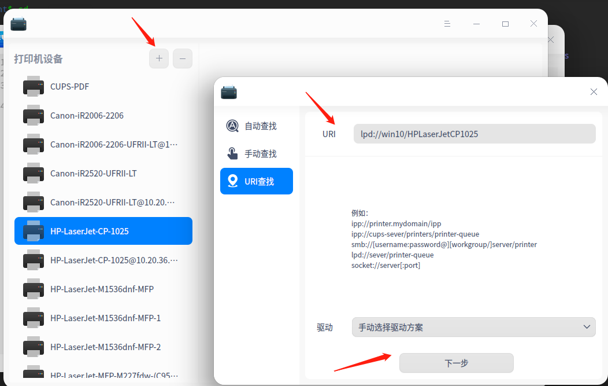This screenshot has width=608, height=386.
Task: Click the printer icon beside CUPS-PDF
Action: click(34, 86)
